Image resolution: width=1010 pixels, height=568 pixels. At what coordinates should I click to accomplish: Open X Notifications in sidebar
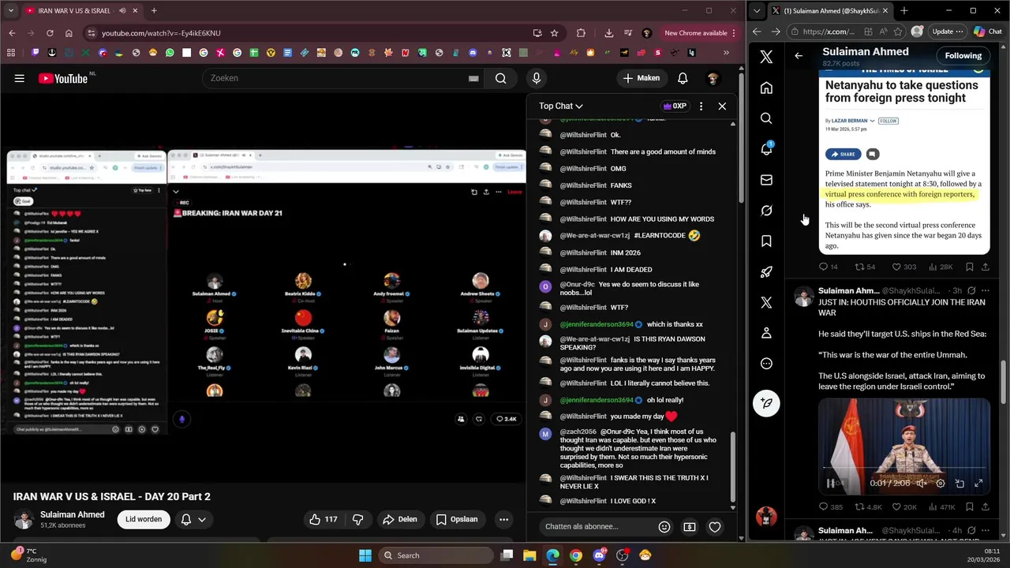766,149
